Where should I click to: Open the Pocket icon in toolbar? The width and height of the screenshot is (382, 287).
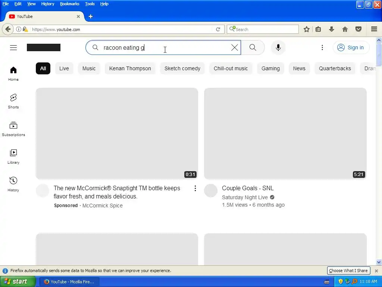[x=358, y=29]
